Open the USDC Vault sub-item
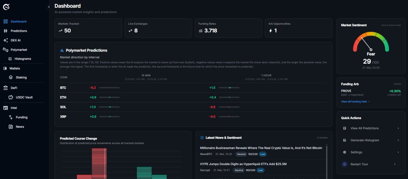Image resolution: width=408 pixels, height=179 pixels. [24, 97]
